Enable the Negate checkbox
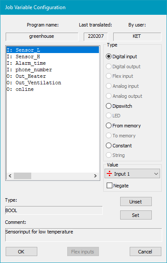 click(109, 186)
